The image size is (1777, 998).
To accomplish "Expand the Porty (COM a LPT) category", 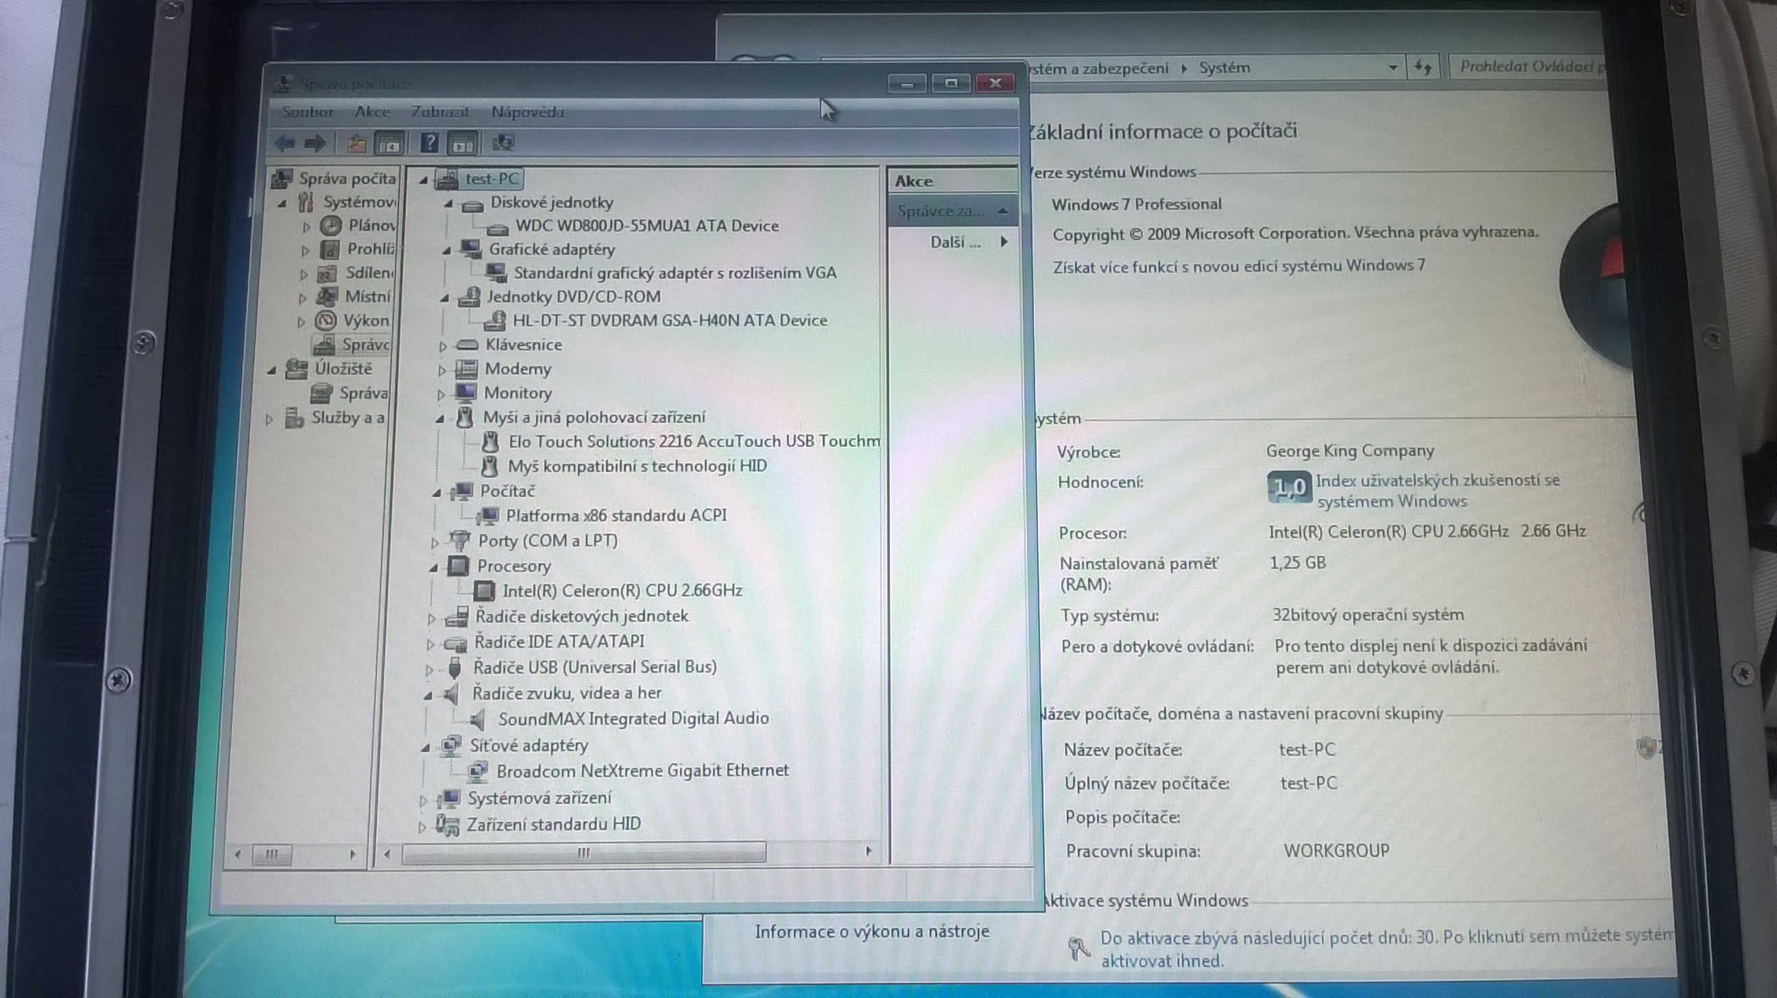I will click(435, 542).
